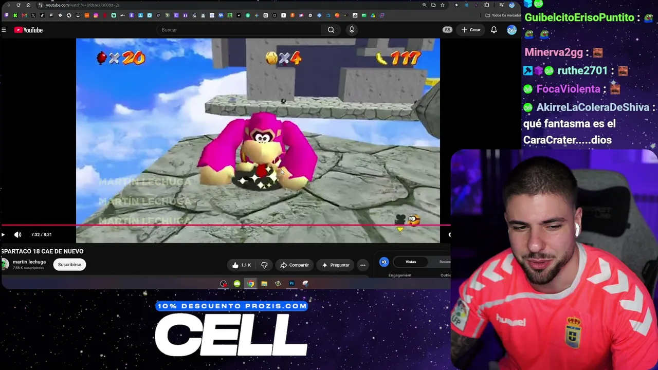The image size is (658, 370).
Task: Open the Gmail bookmark in the bookmarks bar
Action: (24, 15)
